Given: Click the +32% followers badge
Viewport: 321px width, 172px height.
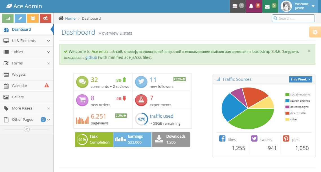Looking at the screenshot, I should pos(179,79).
